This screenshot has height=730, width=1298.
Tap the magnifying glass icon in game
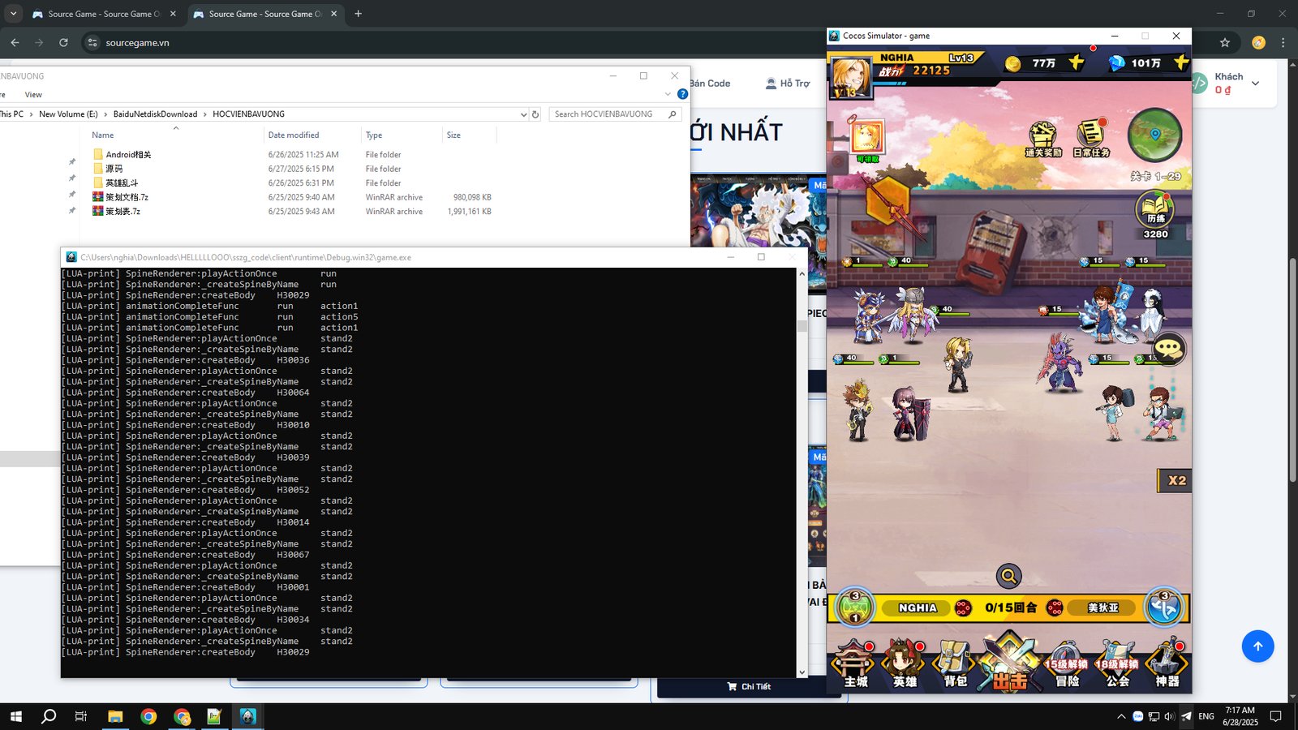tap(1008, 576)
